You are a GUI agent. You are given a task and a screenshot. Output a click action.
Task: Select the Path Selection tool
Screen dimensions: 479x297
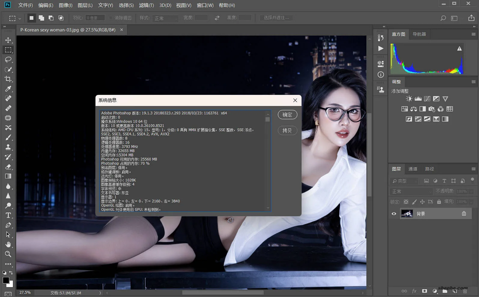point(8,235)
